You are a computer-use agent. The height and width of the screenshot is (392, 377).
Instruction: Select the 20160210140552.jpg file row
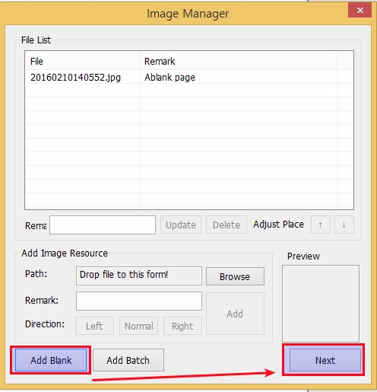tap(189, 77)
